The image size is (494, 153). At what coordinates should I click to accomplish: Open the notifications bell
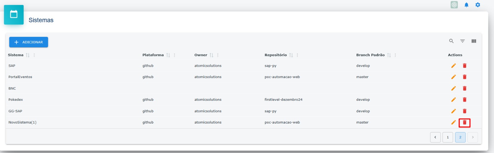[x=467, y=5]
